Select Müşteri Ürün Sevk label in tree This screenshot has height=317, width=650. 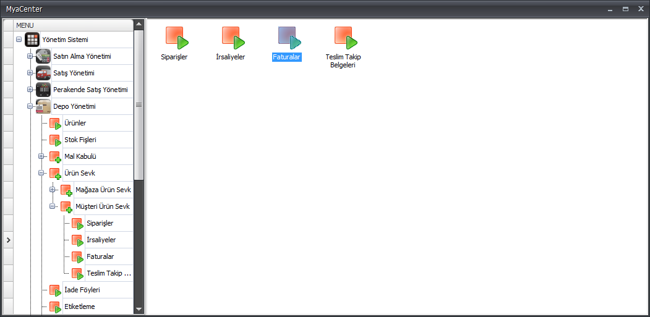pyautogui.click(x=103, y=207)
